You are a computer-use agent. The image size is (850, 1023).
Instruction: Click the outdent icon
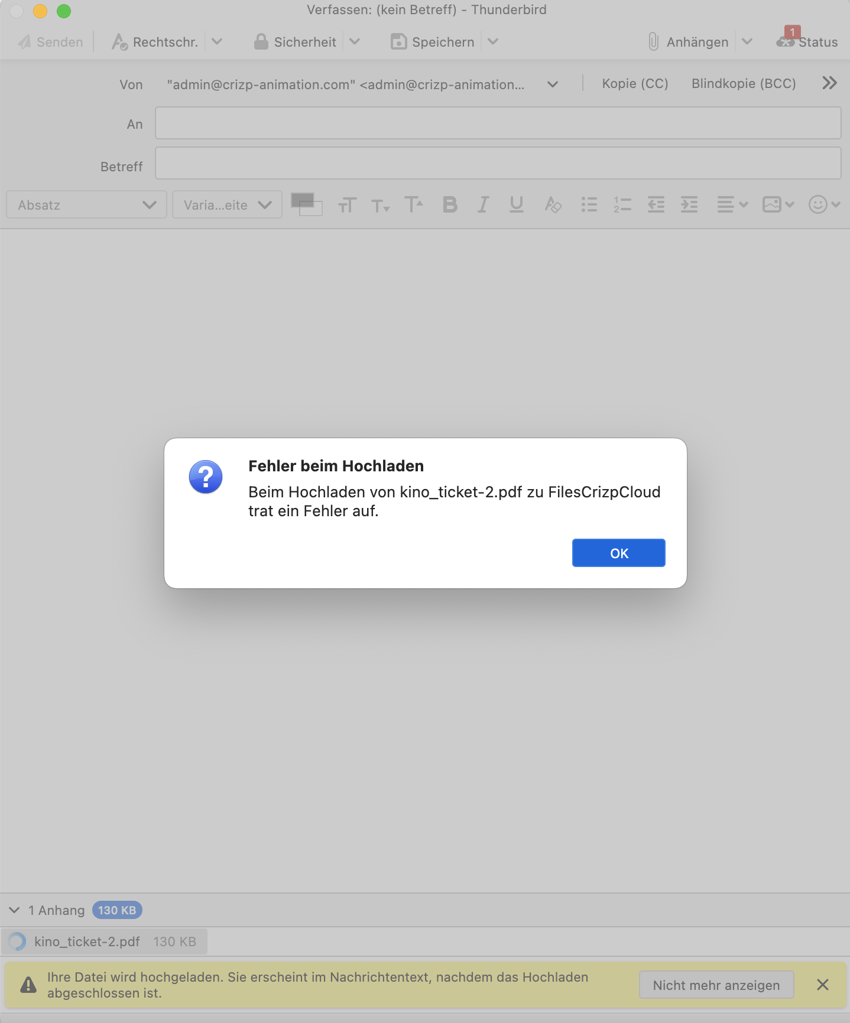coord(656,205)
